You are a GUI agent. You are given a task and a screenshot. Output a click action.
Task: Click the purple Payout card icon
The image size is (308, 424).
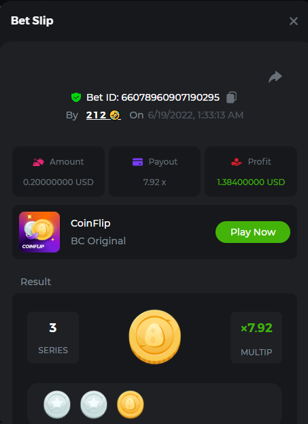[x=138, y=162]
